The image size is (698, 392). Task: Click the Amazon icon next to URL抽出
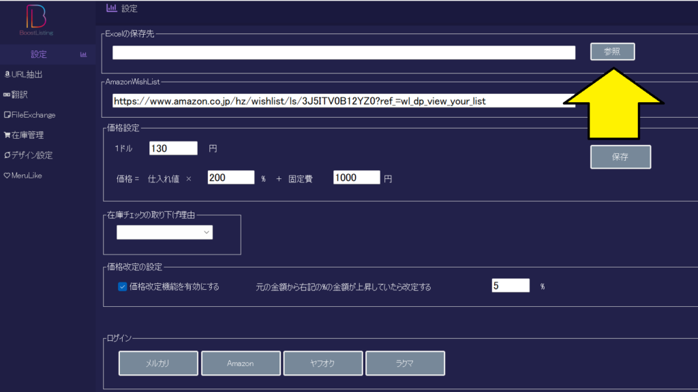(x=7, y=74)
